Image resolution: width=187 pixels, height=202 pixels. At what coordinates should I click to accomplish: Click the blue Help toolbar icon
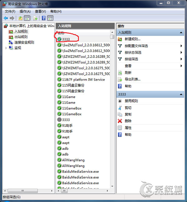pyautogui.click(x=44, y=18)
